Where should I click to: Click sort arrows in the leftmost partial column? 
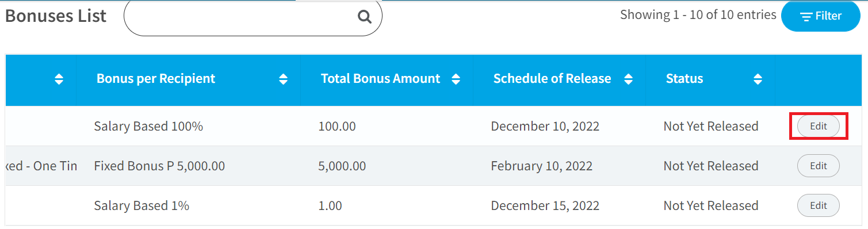coord(59,79)
